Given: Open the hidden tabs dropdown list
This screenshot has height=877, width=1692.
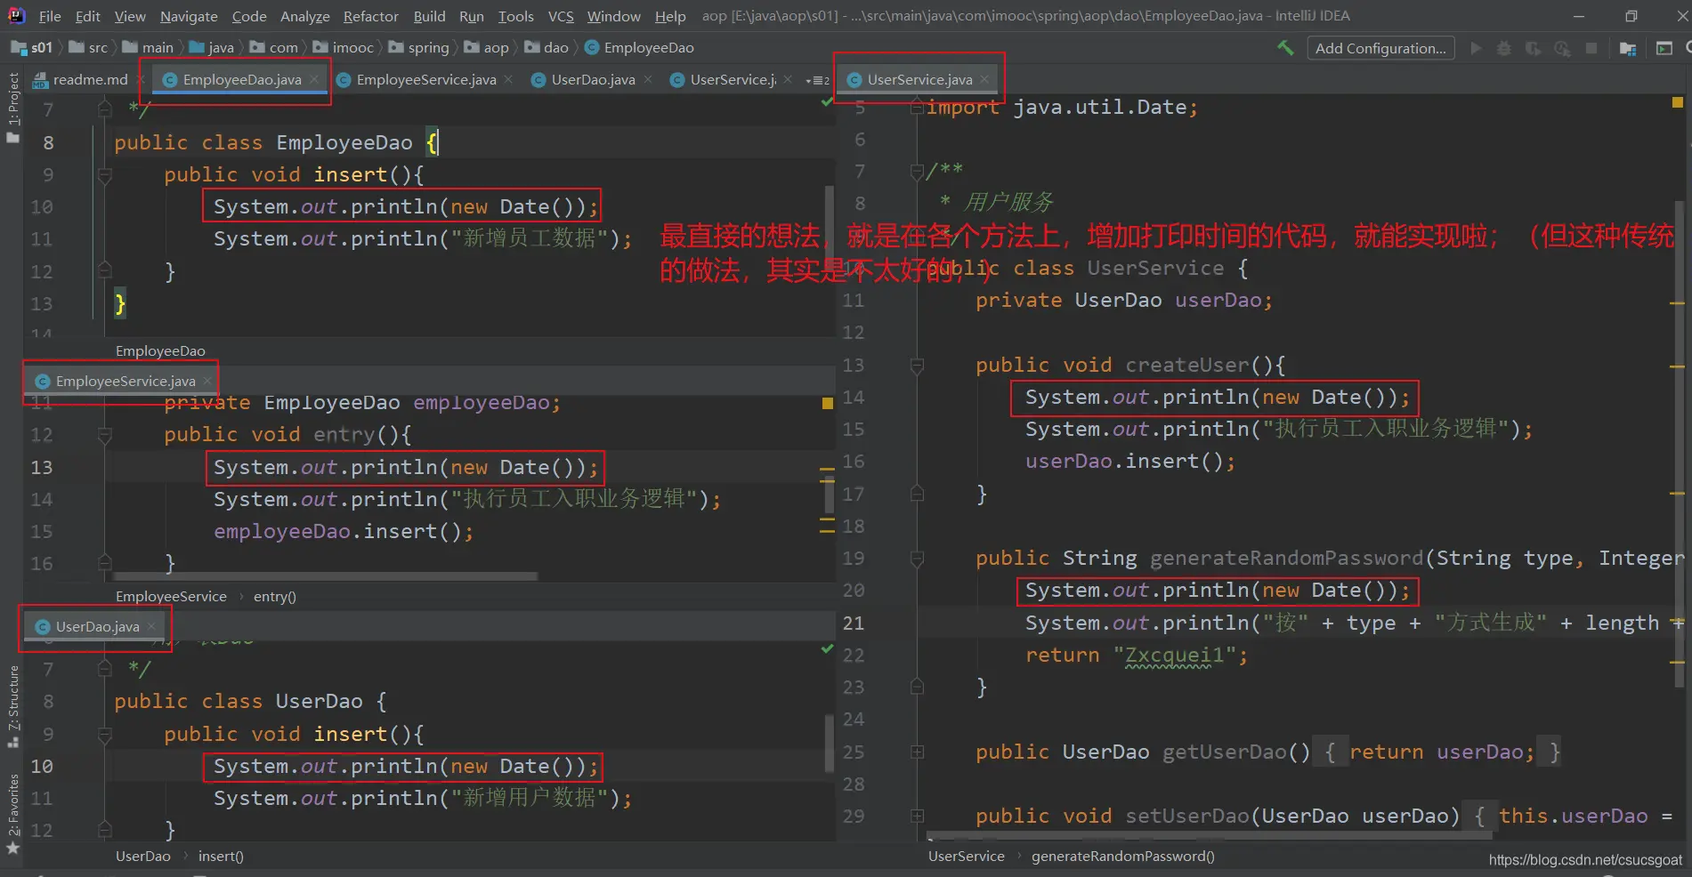Looking at the screenshot, I should 817,80.
